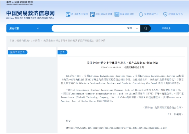
Task: Click the export investigation cases clipboard icon
Action: pyautogui.click(x=92, y=14)
